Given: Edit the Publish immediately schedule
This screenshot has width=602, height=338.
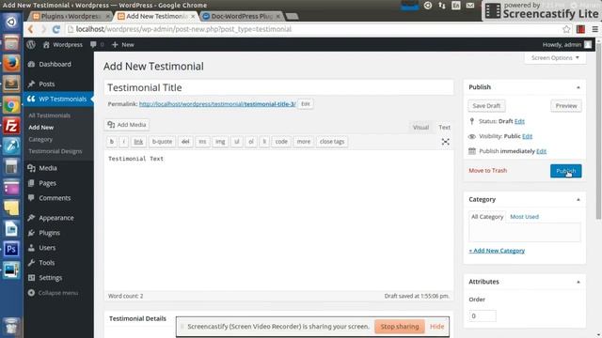Looking at the screenshot, I should tap(542, 151).
